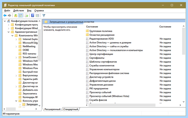Click the Filter funnel toolbar icon
This screenshot has width=188, height=118.
pos(44,15)
